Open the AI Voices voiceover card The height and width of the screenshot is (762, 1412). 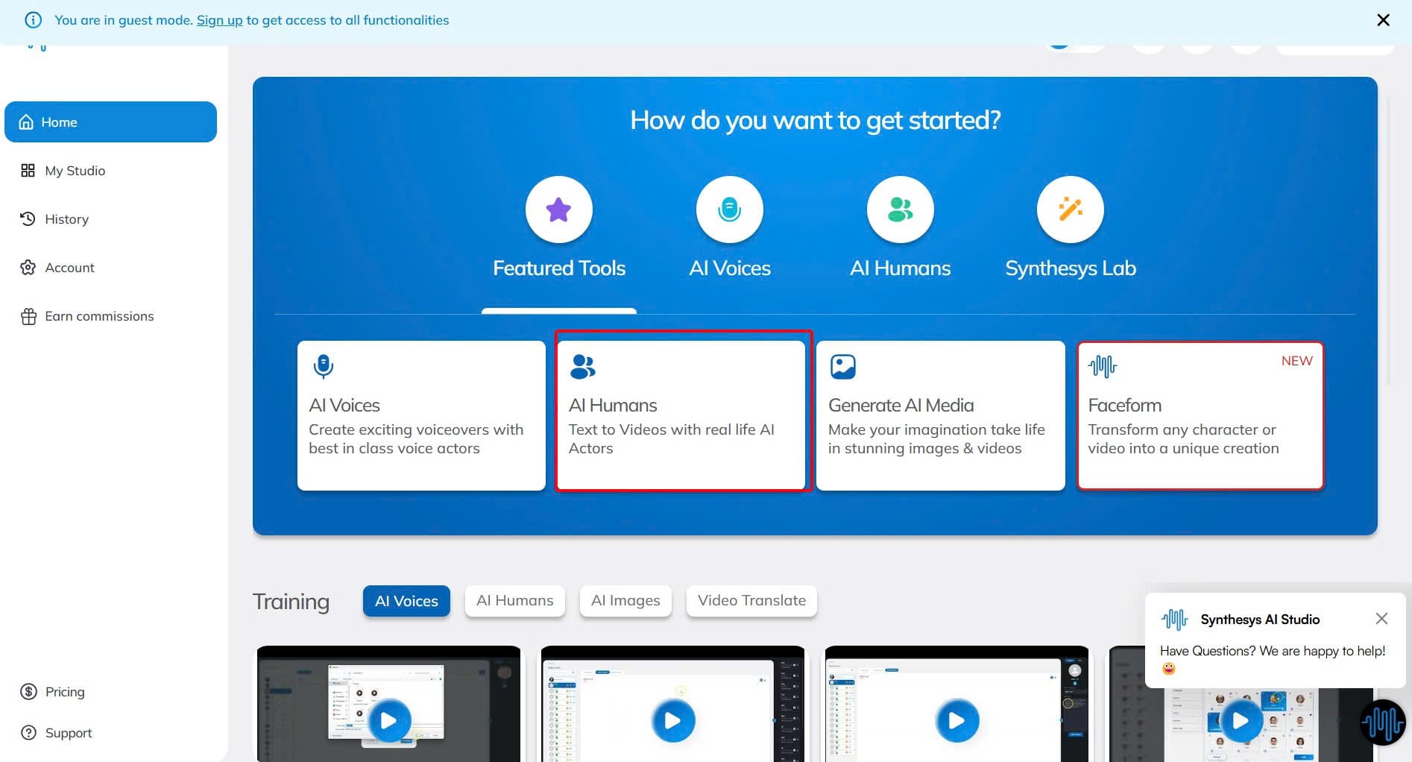click(x=421, y=415)
